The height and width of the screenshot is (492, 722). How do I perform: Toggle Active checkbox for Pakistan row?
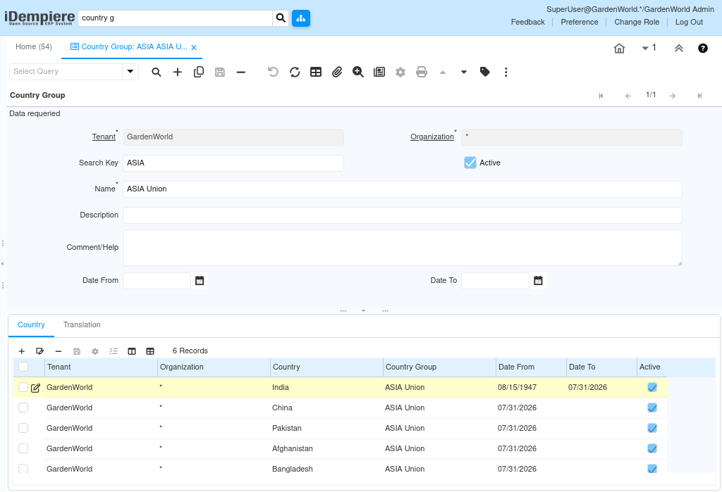[x=652, y=428]
